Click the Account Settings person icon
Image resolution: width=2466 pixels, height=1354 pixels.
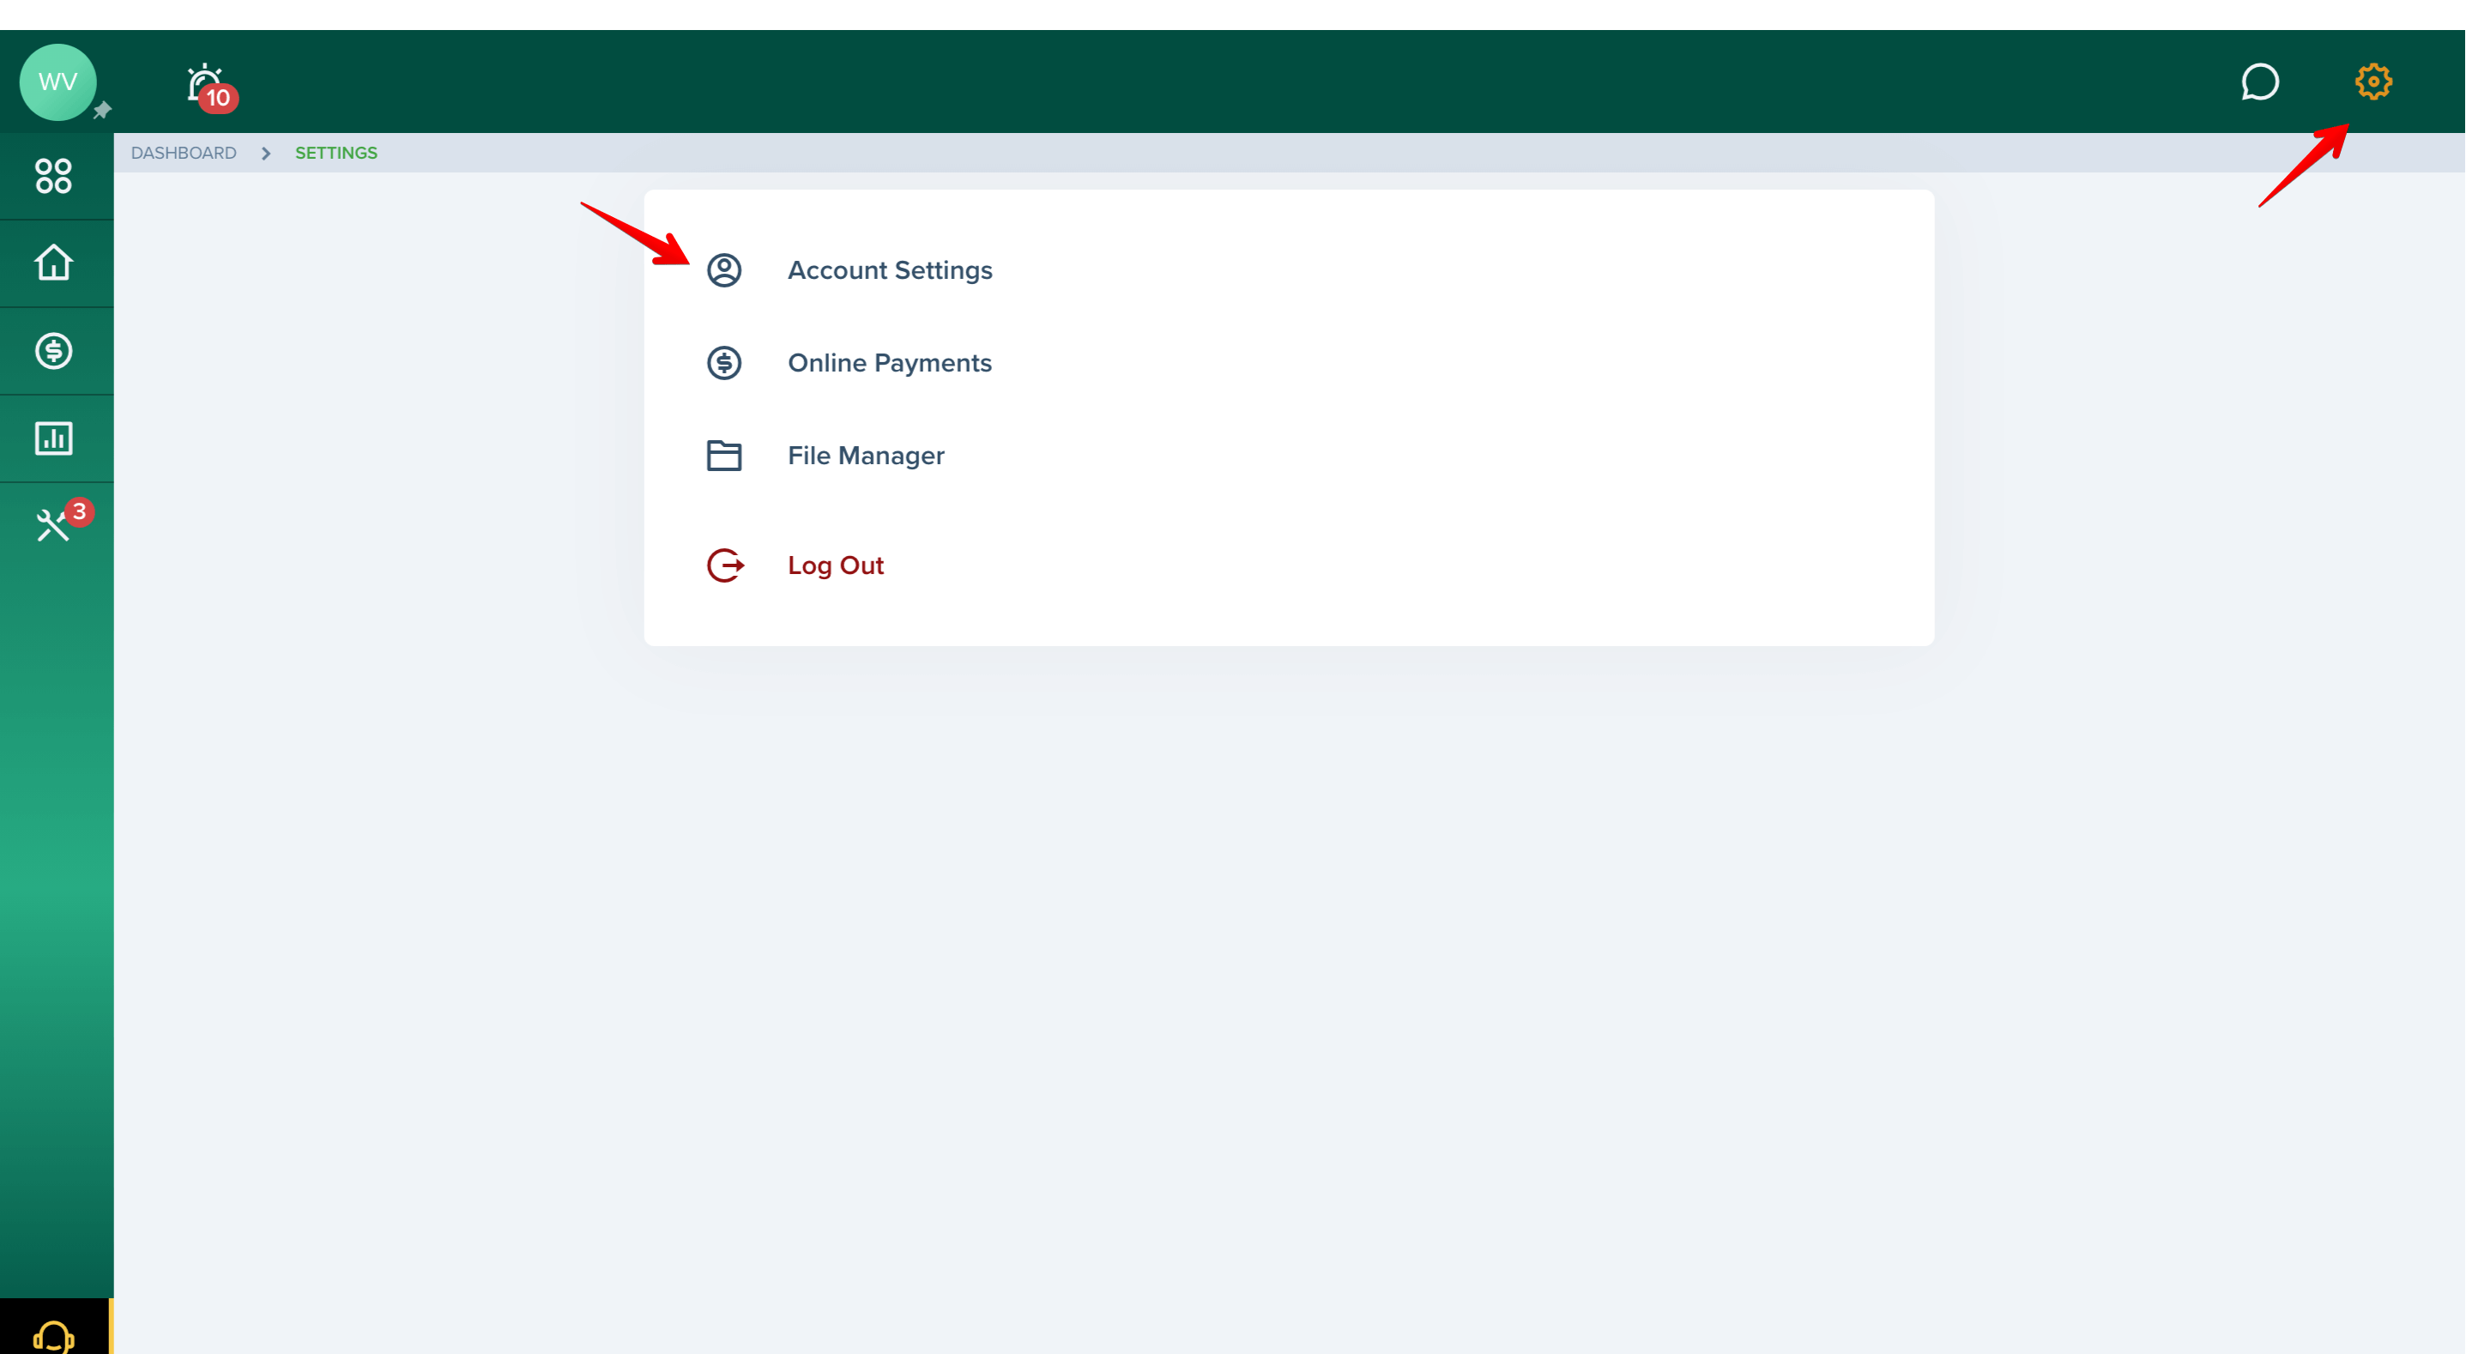[x=723, y=270]
